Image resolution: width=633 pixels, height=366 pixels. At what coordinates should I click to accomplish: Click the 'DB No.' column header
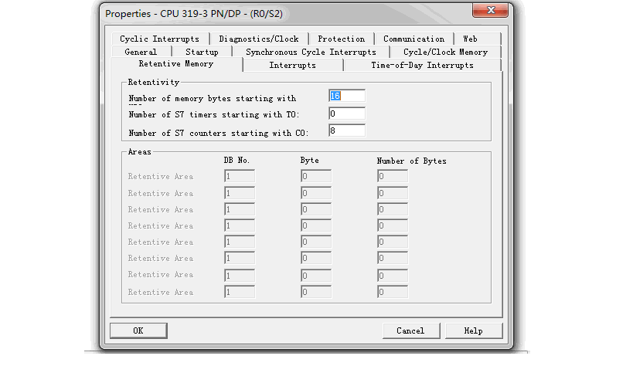coord(237,160)
